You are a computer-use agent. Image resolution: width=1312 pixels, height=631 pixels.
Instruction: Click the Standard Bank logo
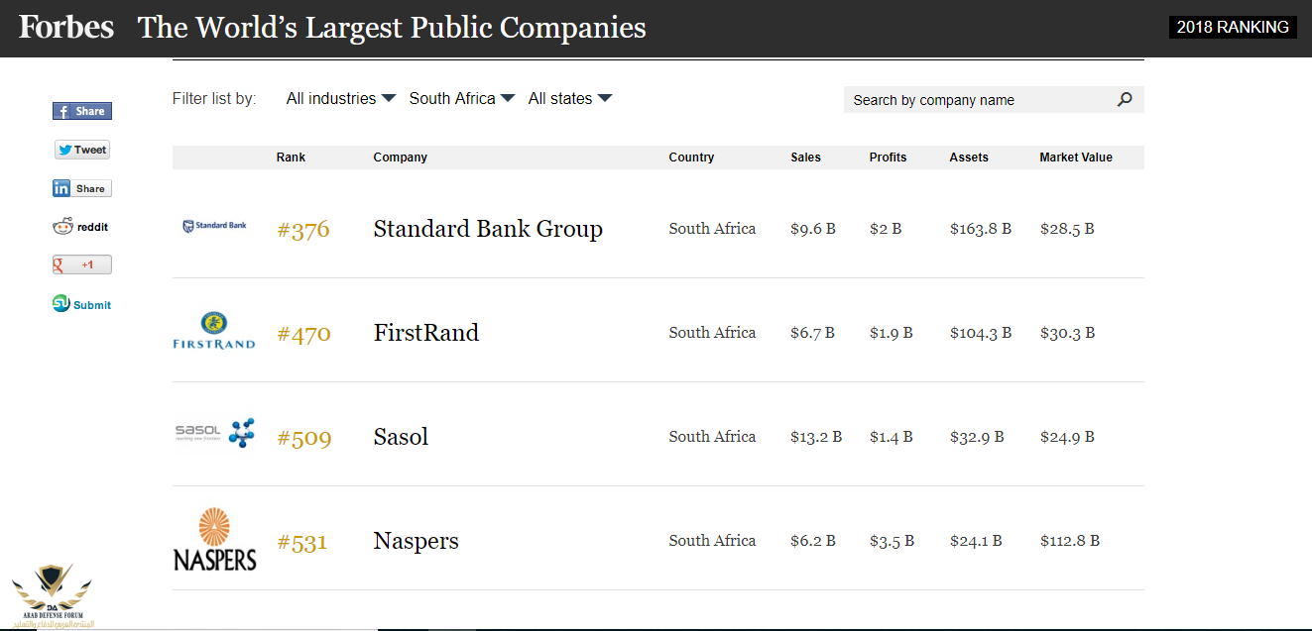coord(214,226)
